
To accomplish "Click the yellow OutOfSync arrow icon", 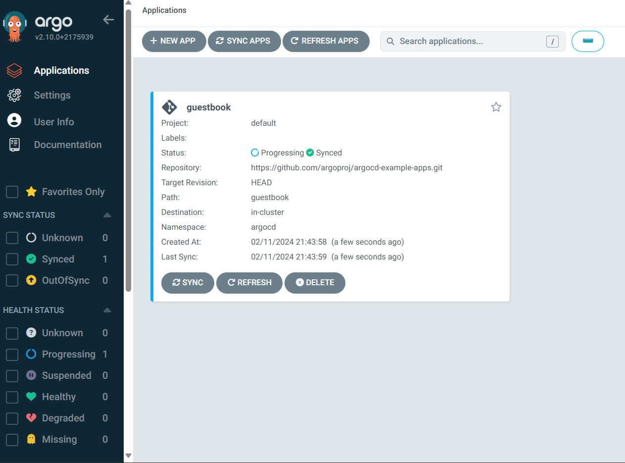I will pos(31,280).
